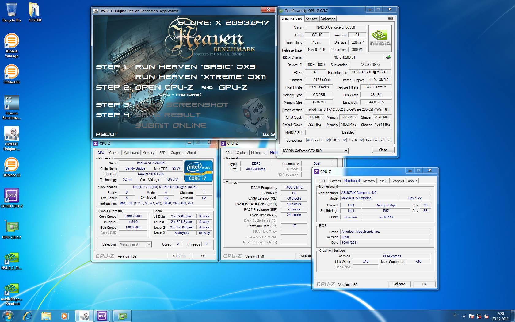Click GPU Clock 1060 MHz value
Screen dimensions: 515x322
coord(314,117)
